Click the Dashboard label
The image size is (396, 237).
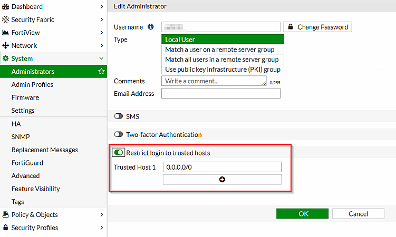point(27,7)
